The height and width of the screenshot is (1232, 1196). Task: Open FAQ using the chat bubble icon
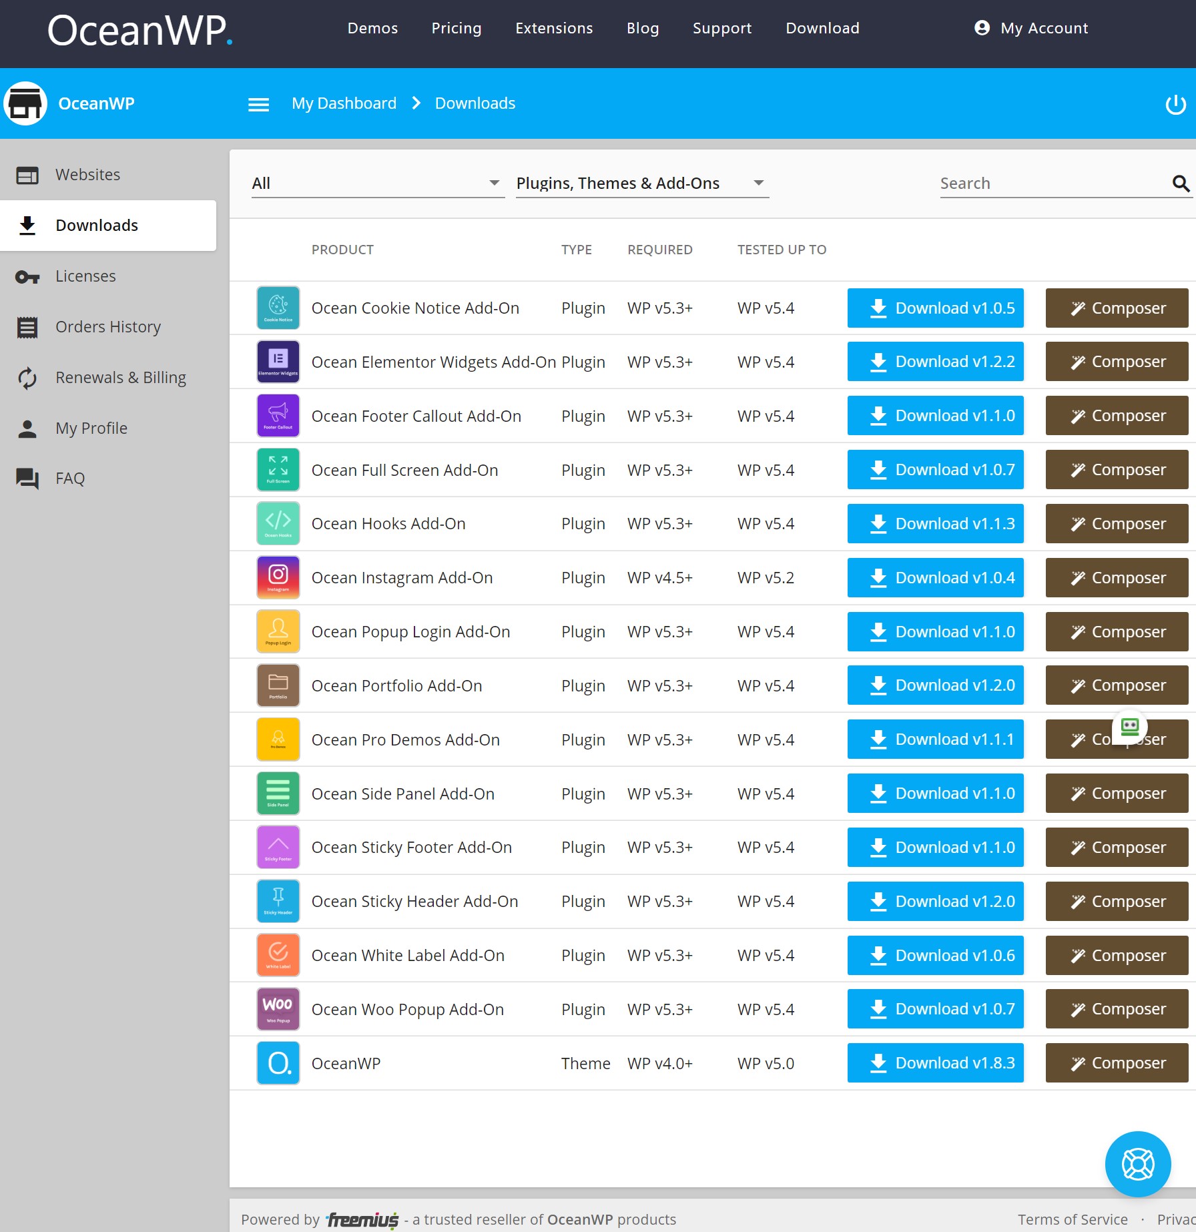pos(27,478)
